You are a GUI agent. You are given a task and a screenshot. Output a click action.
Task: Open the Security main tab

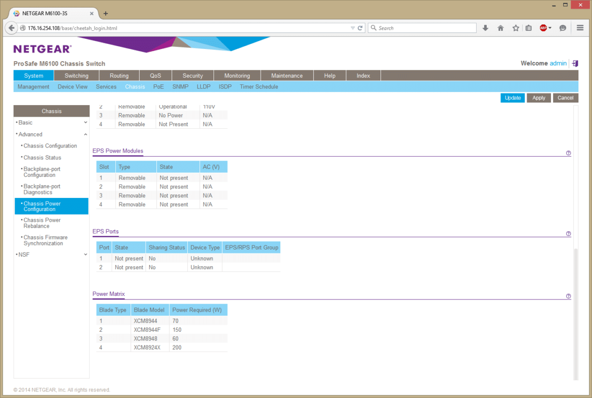click(x=193, y=75)
